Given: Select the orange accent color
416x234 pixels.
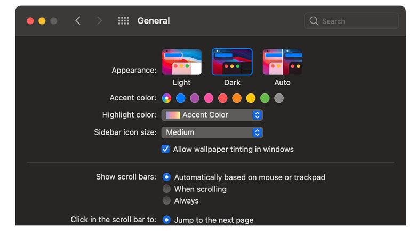Looking at the screenshot, I should point(237,98).
